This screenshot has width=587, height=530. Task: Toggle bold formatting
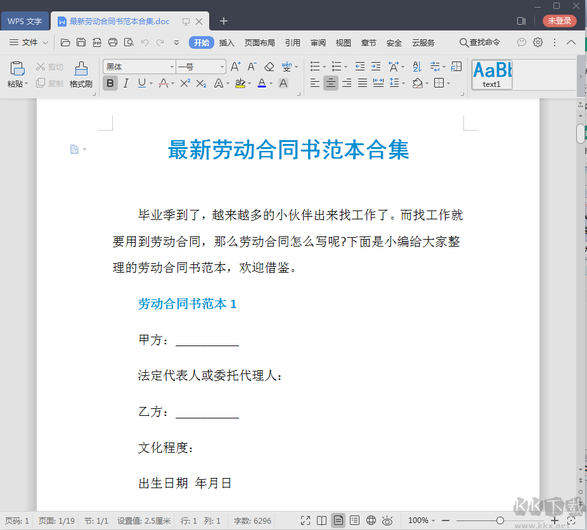pos(110,83)
